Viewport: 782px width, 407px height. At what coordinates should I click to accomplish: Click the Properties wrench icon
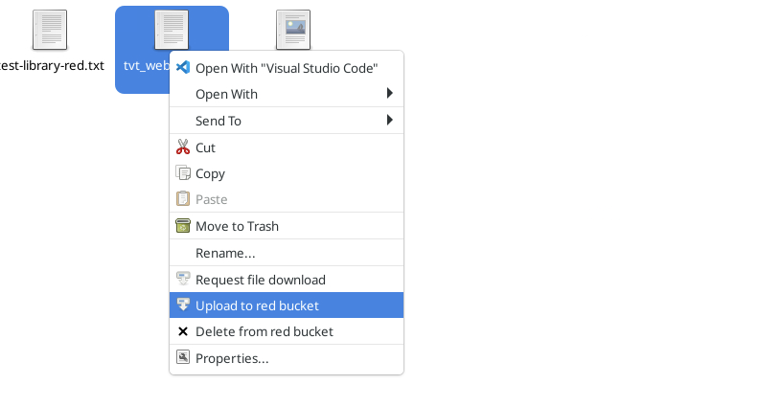(183, 358)
